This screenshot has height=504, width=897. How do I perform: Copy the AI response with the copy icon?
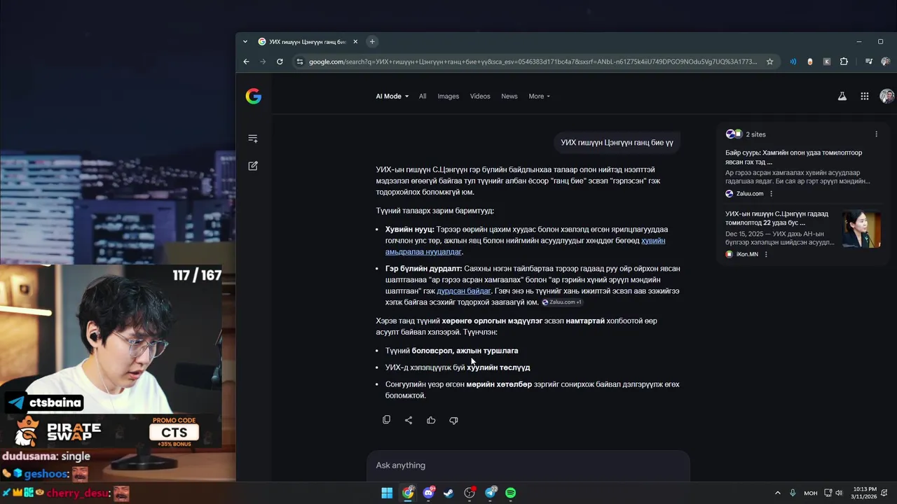coord(386,420)
